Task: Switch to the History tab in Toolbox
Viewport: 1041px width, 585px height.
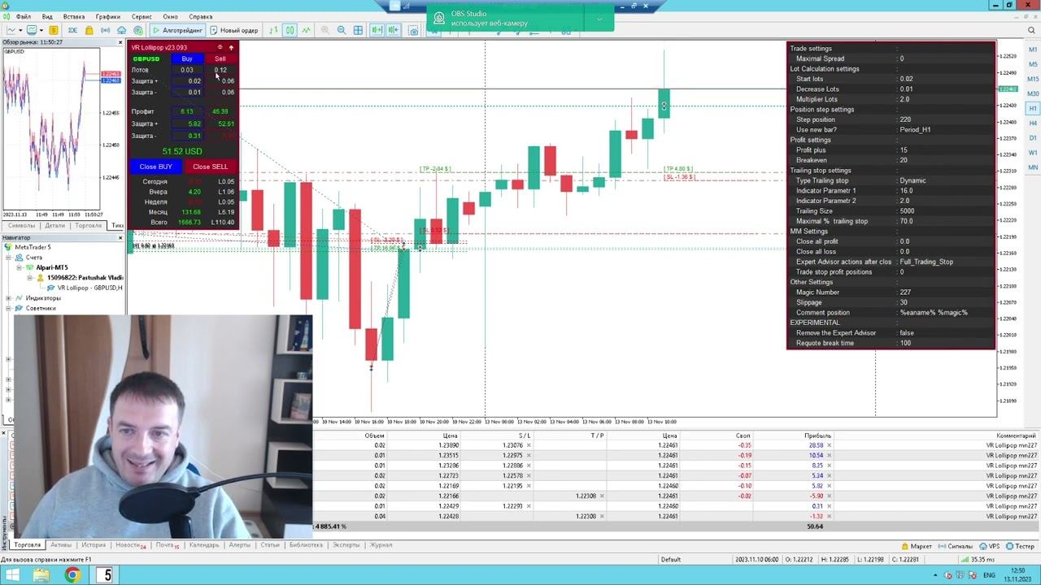Action: (94, 545)
